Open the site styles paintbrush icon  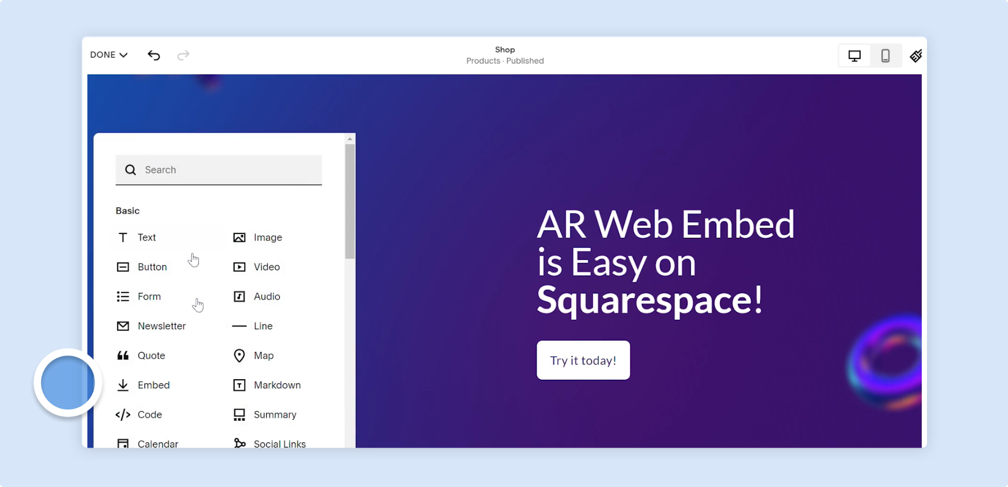point(915,56)
